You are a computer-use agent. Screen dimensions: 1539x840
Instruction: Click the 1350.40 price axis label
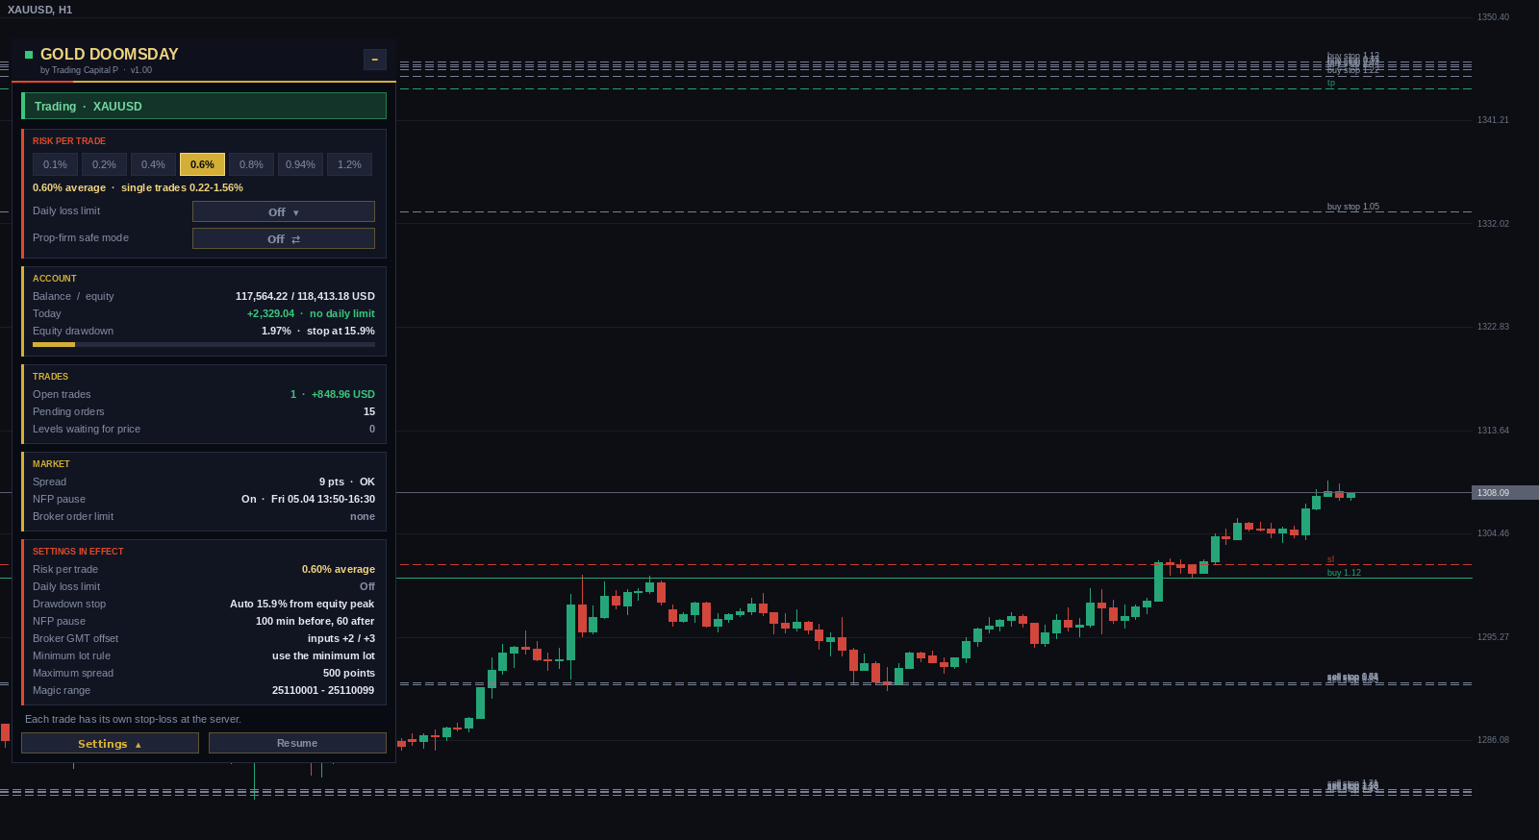pyautogui.click(x=1493, y=17)
